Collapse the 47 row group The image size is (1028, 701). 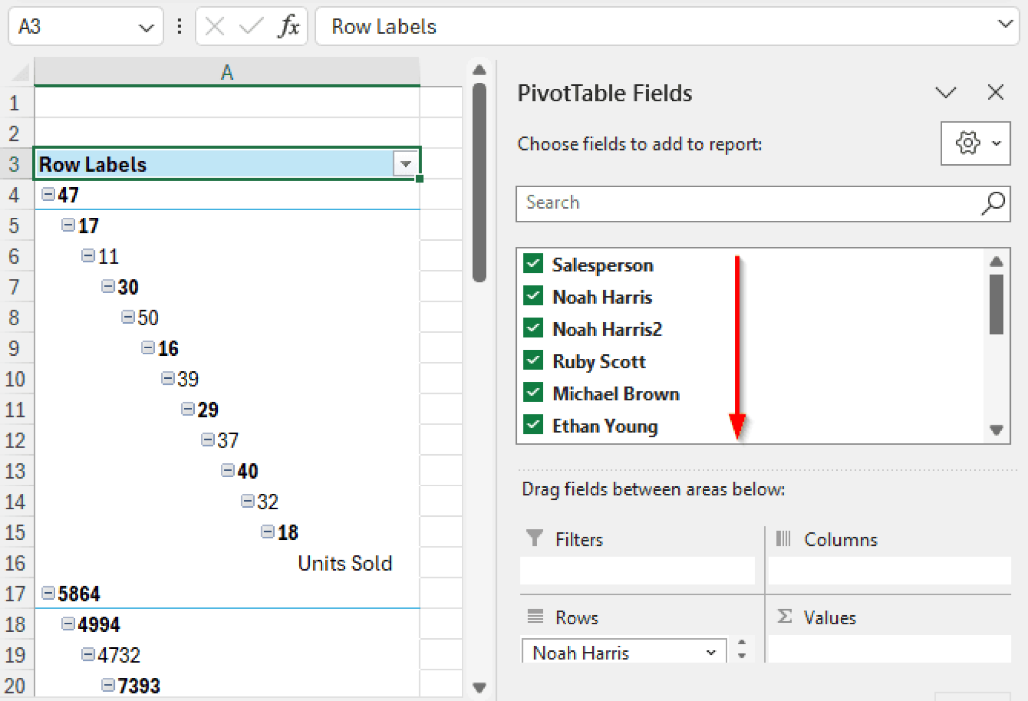[x=48, y=195]
